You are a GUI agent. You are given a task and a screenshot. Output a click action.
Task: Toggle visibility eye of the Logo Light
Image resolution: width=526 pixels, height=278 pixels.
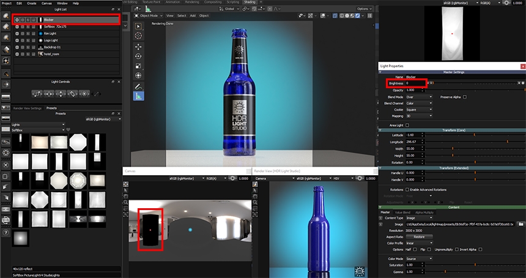(x=17, y=40)
